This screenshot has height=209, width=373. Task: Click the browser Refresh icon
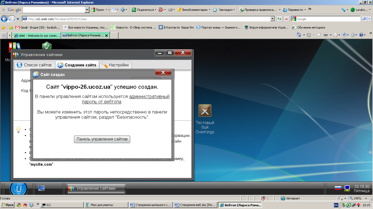(279, 19)
